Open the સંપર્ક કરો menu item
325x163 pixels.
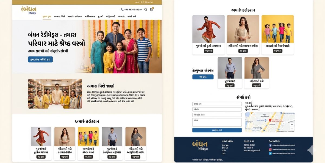pyautogui.click(x=132, y=17)
